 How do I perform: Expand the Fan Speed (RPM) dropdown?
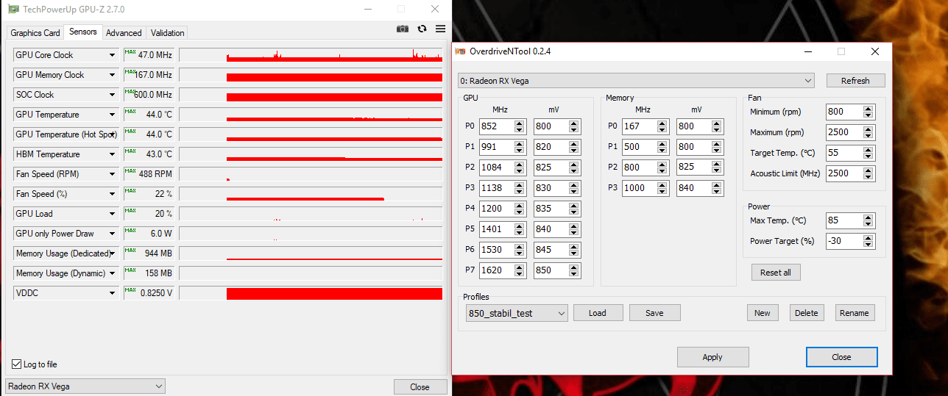(112, 174)
